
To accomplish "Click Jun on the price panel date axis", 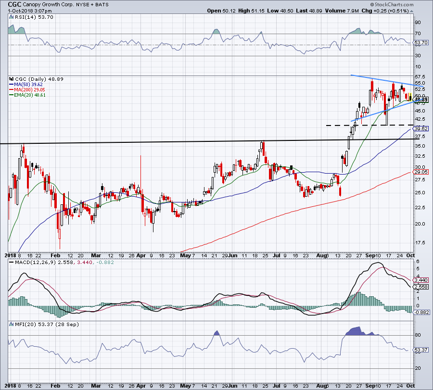I will click(x=233, y=255).
